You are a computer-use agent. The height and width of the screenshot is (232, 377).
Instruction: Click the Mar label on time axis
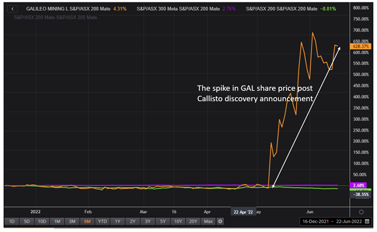143,212
